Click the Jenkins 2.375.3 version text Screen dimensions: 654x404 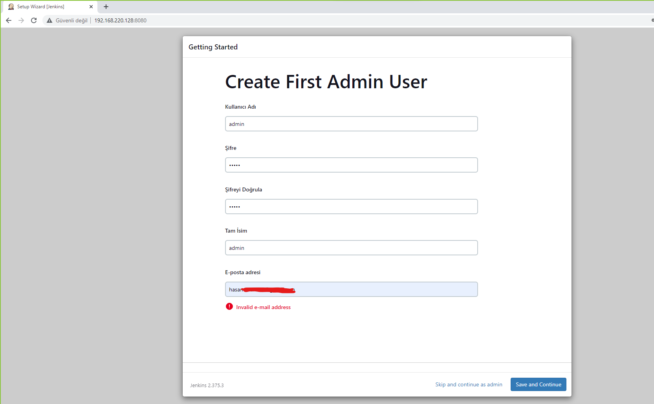pyautogui.click(x=207, y=385)
